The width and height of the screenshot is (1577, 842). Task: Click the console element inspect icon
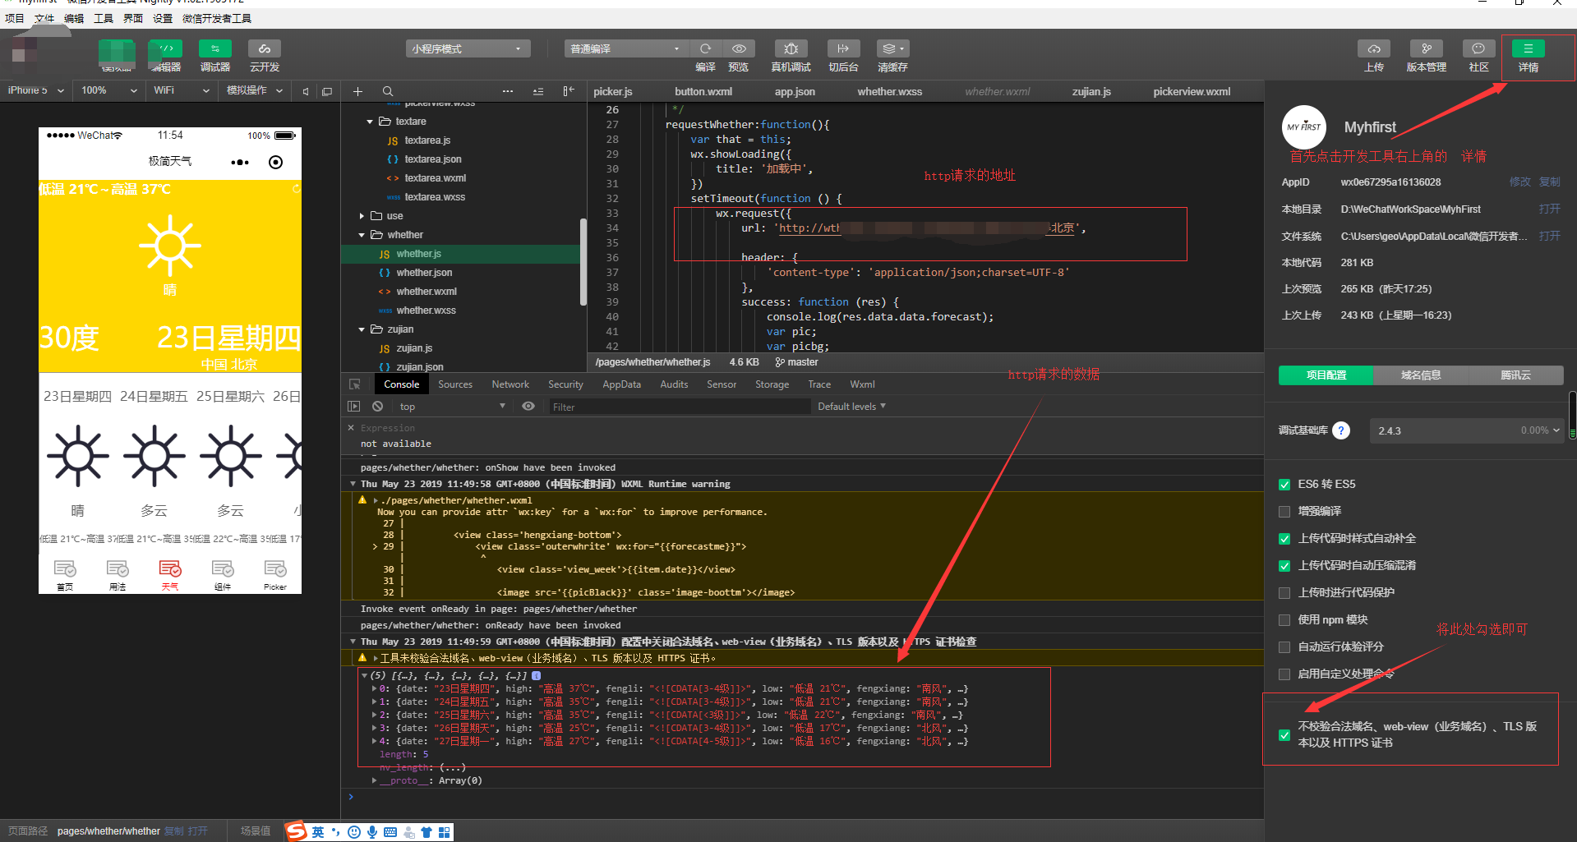pos(355,384)
